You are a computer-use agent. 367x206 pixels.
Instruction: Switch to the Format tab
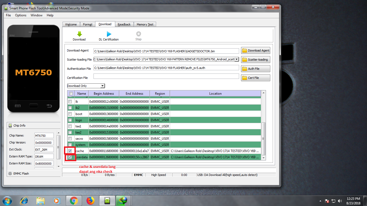88,24
